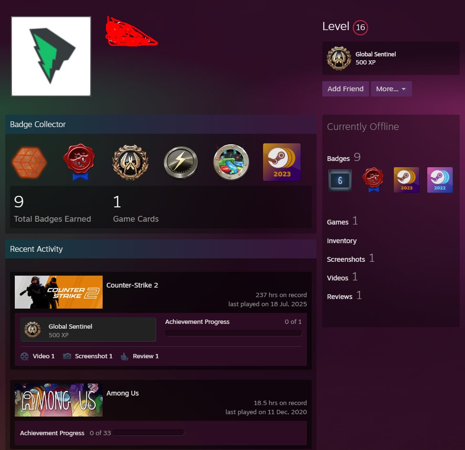Click the 9 Total Badges Earned stat

click(x=52, y=209)
